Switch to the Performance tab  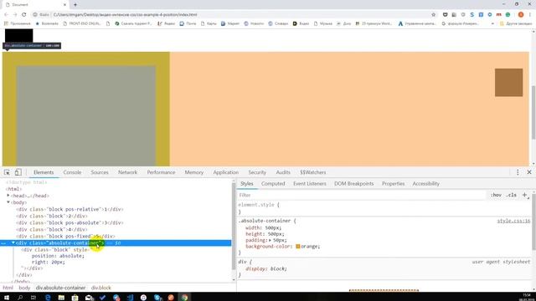pyautogui.click(x=161, y=172)
